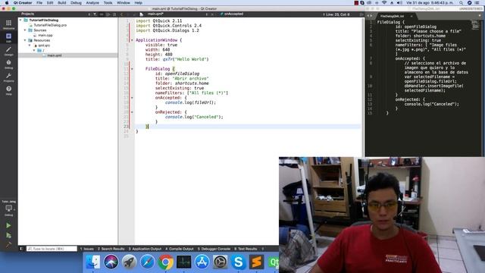Close the FileDialogQML.txt tab in Sublime

[x=411, y=16]
